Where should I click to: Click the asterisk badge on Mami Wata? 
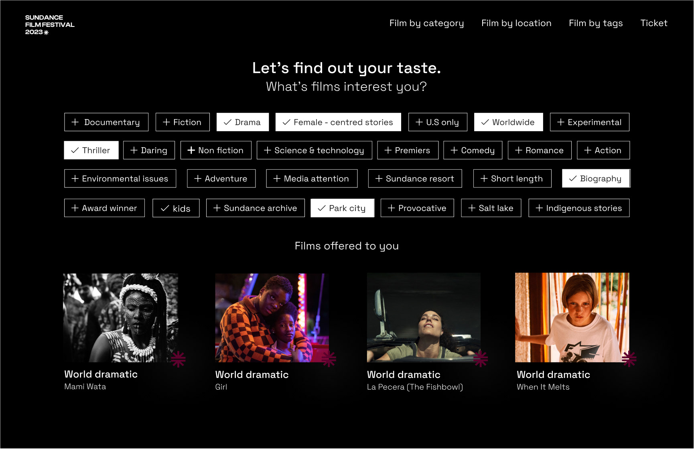click(178, 359)
